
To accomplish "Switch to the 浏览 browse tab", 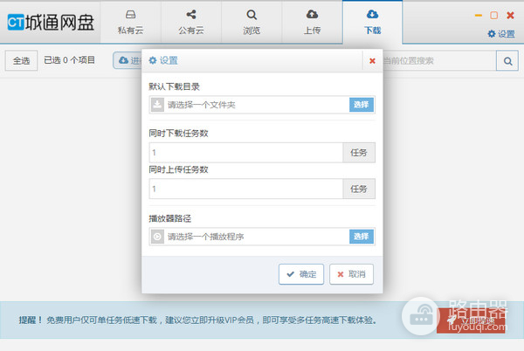I will [x=252, y=23].
